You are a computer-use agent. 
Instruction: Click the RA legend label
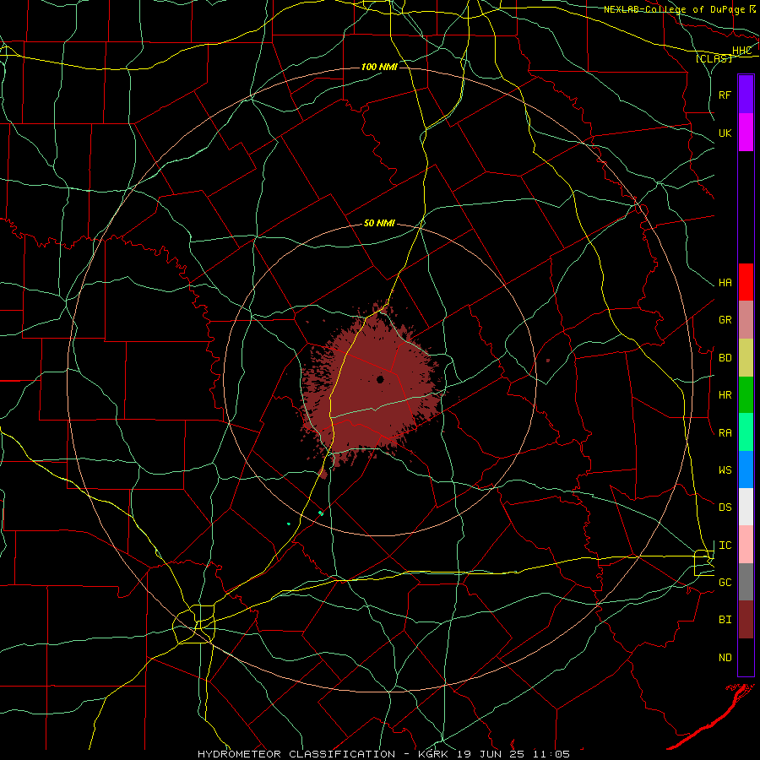click(725, 433)
